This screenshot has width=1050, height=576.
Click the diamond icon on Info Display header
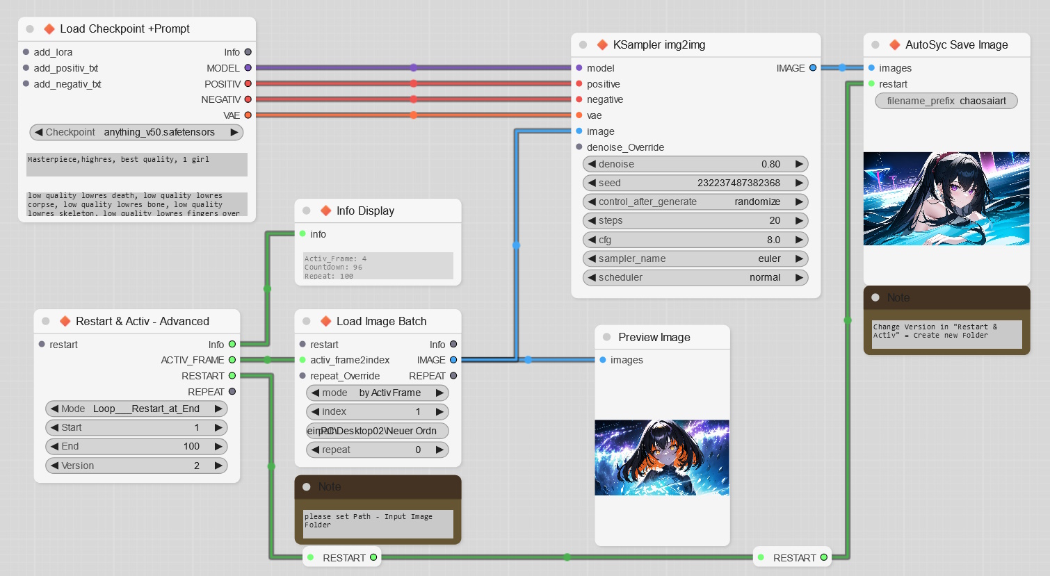coord(325,211)
